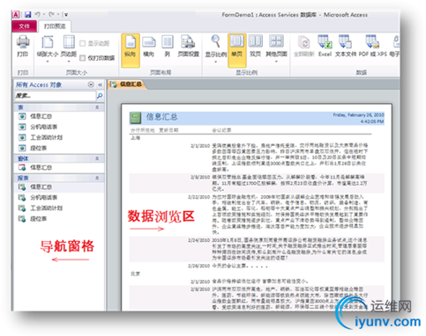Click the 2/1/2010 date under 上海
The width and height of the screenshot is (426, 336).
pyautogui.click(x=200, y=146)
